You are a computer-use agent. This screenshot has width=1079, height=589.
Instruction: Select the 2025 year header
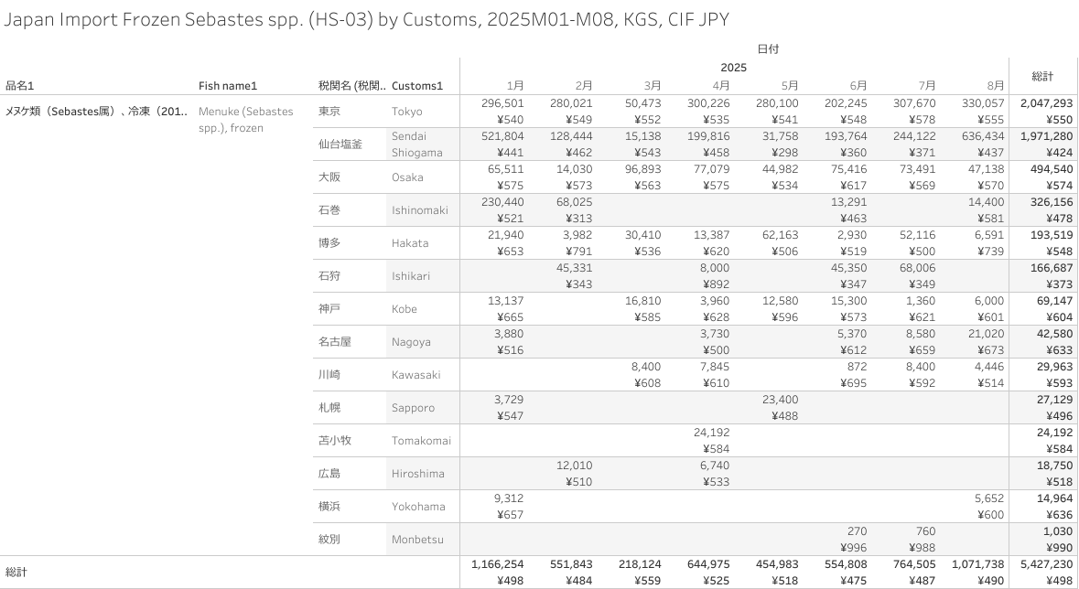point(733,67)
